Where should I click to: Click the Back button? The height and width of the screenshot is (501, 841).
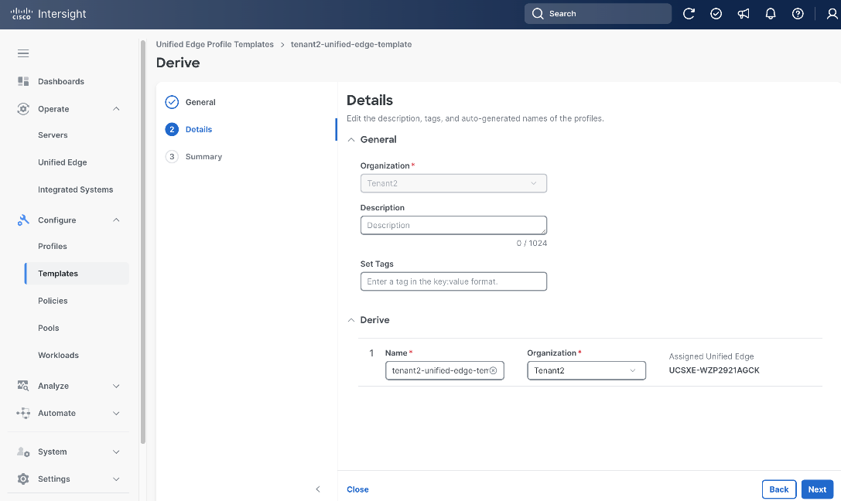click(x=779, y=489)
